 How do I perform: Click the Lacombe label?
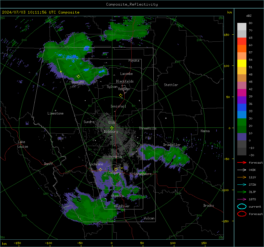[126, 74]
